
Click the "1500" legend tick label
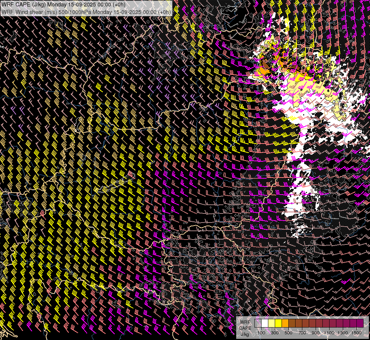coord(356,333)
